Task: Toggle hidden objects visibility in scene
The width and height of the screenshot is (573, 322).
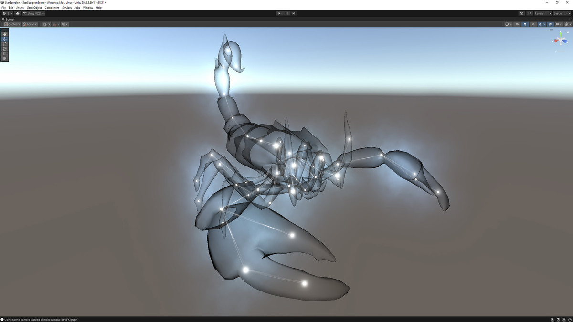Action: 550,24
